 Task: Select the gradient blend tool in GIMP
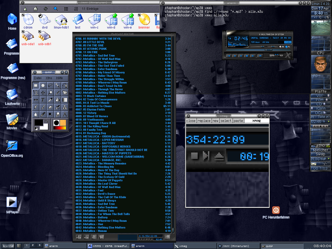click(65, 100)
